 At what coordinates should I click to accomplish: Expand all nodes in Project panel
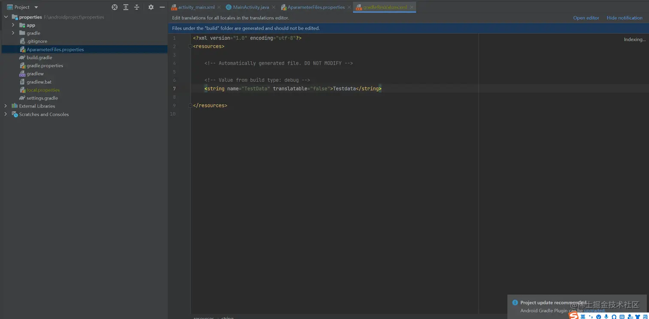tap(126, 7)
